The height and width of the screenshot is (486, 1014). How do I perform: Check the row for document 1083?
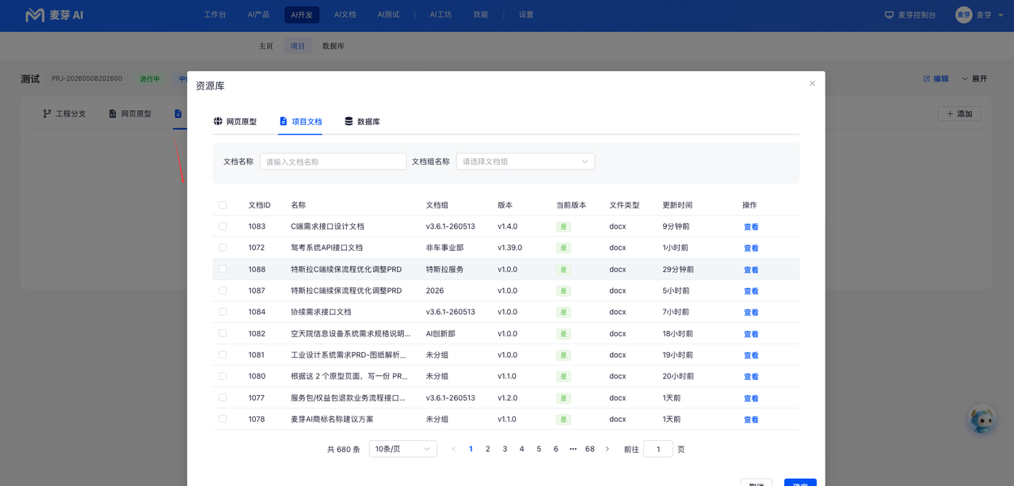pyautogui.click(x=223, y=226)
